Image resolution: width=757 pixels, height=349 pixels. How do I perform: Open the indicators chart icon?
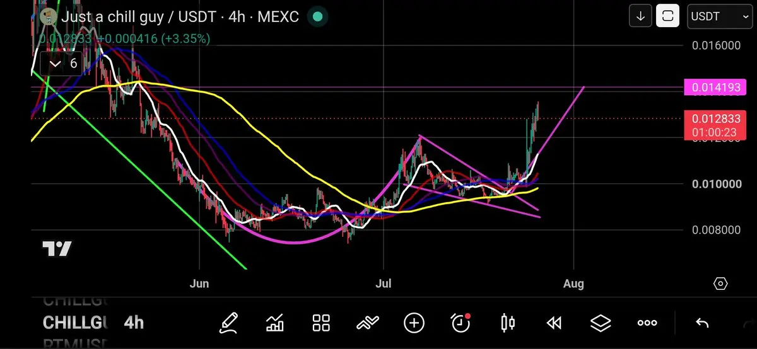[275, 323]
